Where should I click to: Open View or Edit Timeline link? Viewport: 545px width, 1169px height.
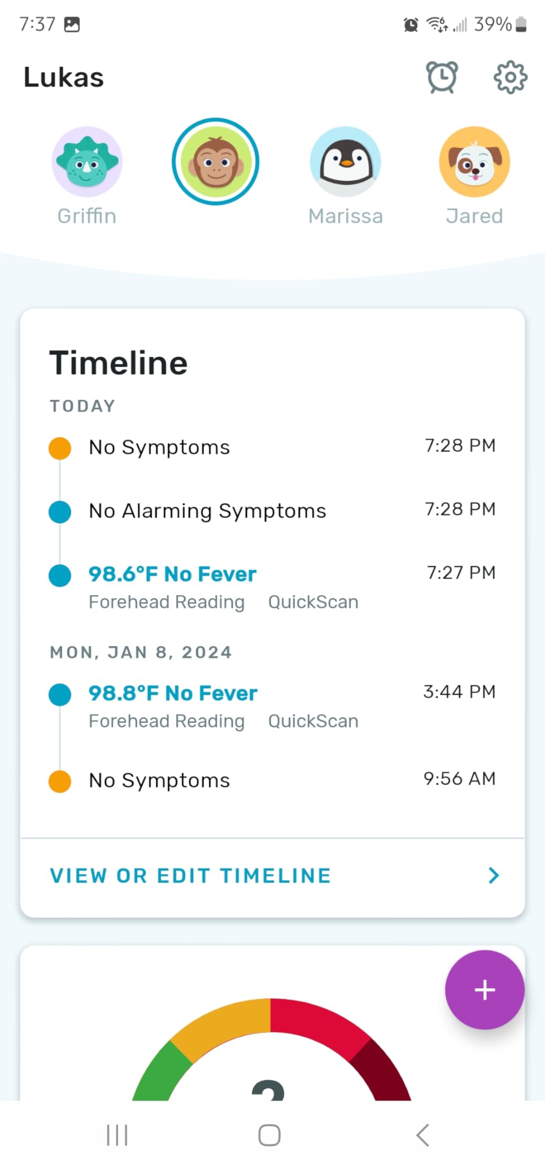pyautogui.click(x=190, y=875)
